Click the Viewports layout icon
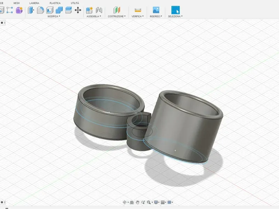 click(169, 202)
